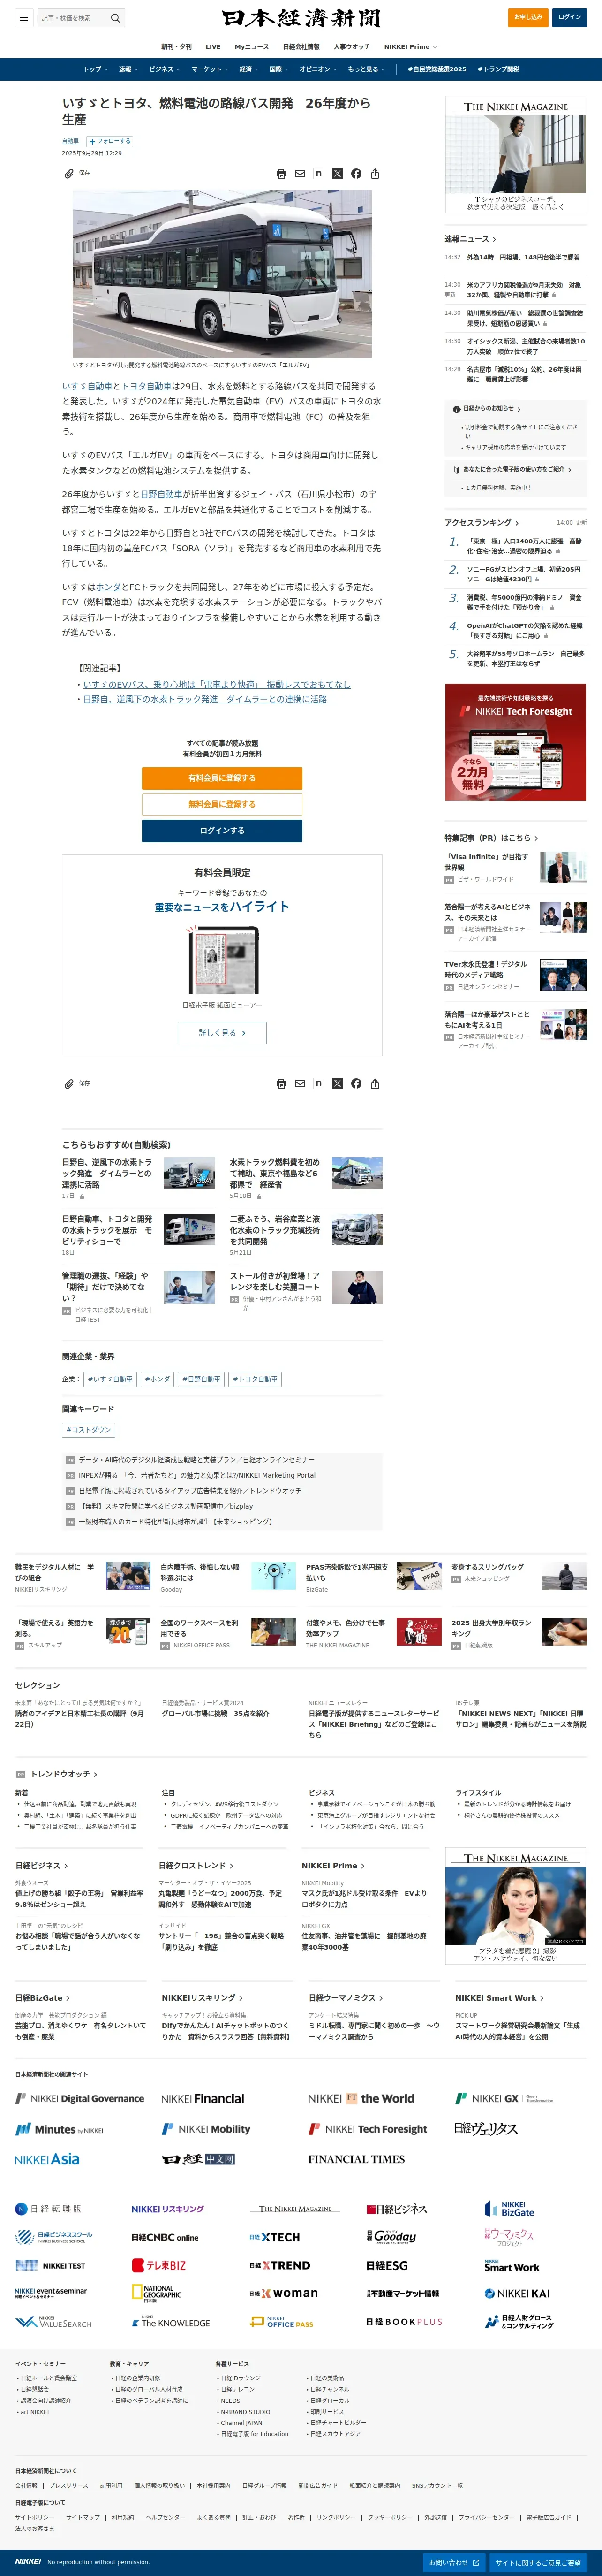Open the テレ東BIZ logo
The width and height of the screenshot is (602, 2576).
tap(159, 2265)
